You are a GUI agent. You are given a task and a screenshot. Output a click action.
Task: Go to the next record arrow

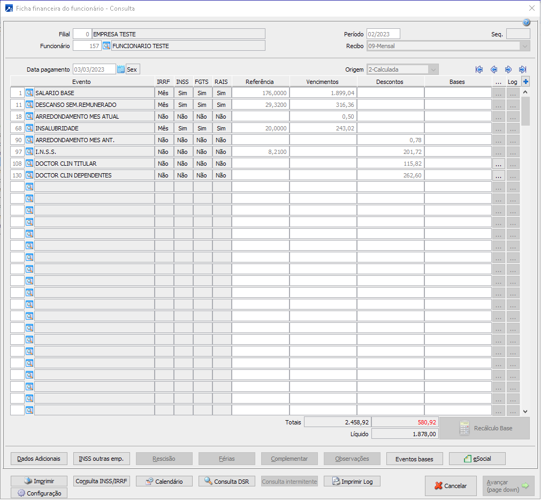pos(508,69)
